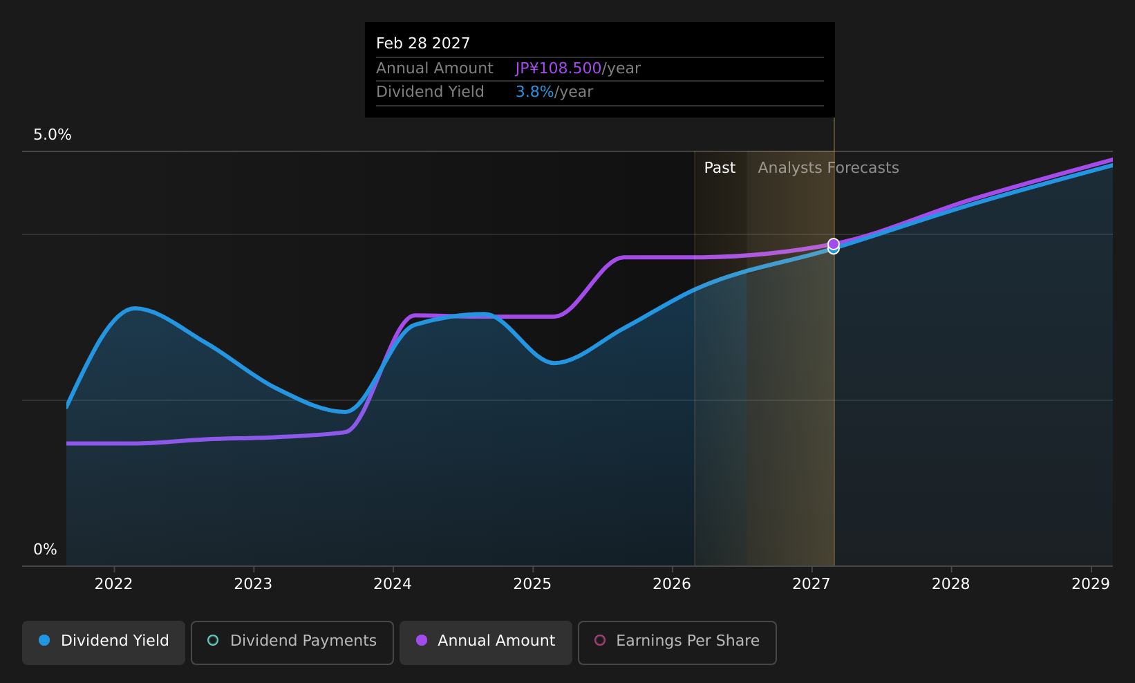Click the Feb 28 2027 tooltip date
Image resolution: width=1135 pixels, height=683 pixels.
click(423, 44)
